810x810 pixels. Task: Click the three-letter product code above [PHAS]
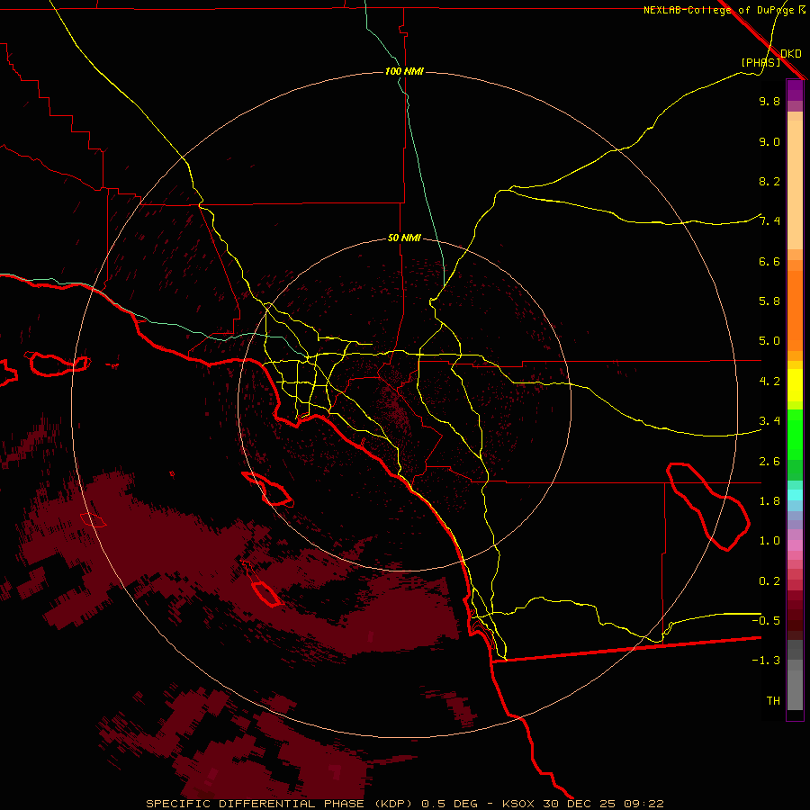click(791, 53)
